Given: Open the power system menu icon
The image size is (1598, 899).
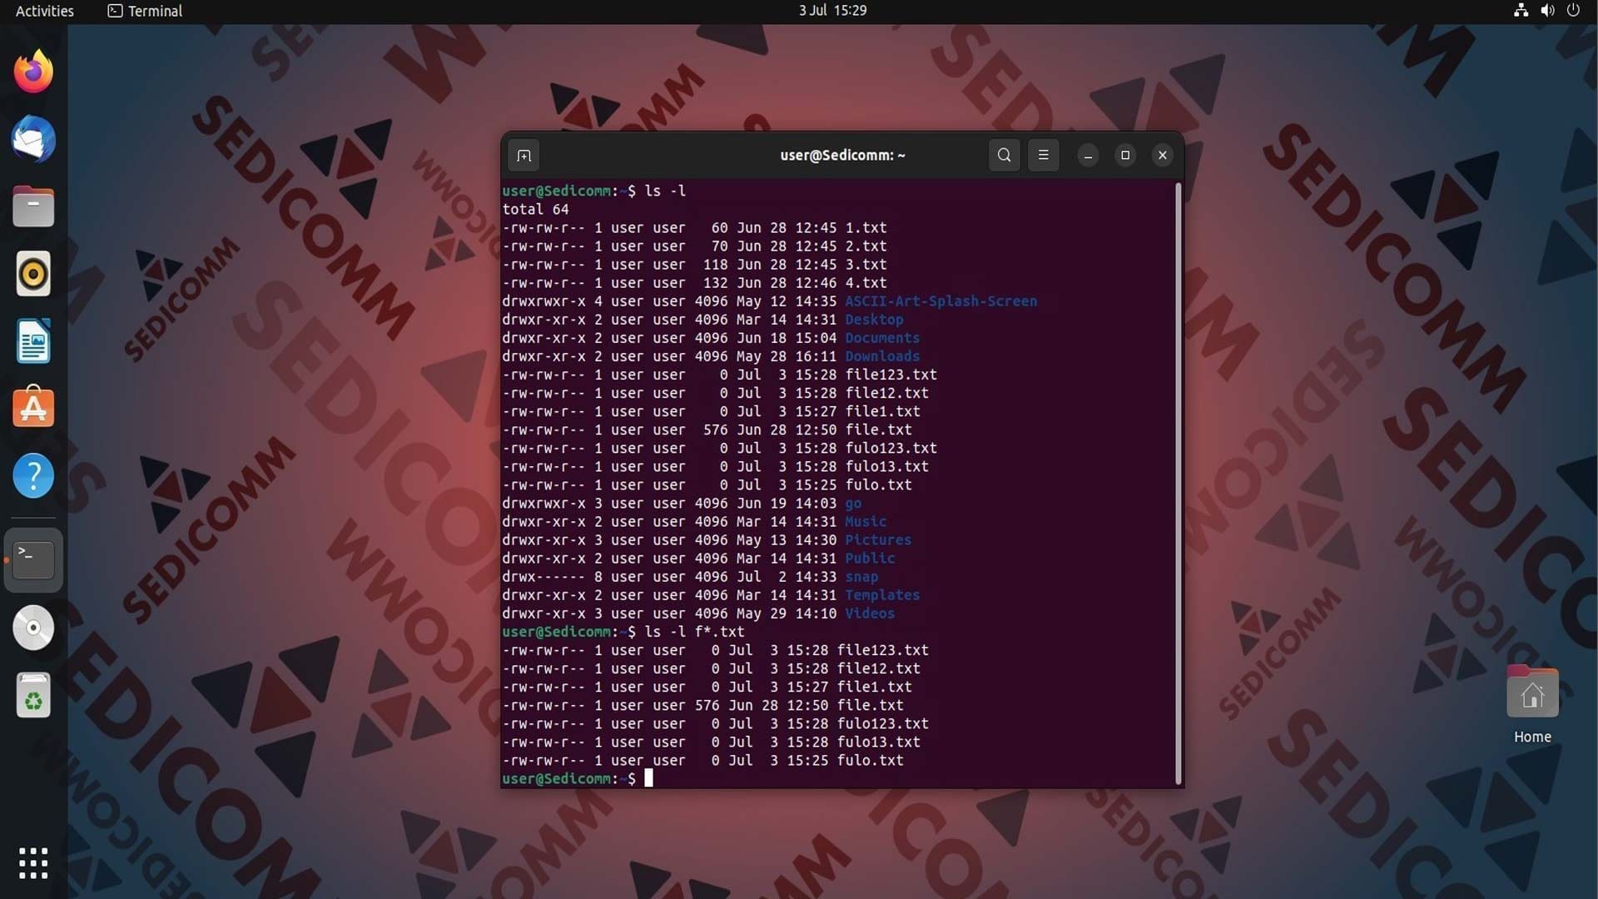Looking at the screenshot, I should [1573, 11].
